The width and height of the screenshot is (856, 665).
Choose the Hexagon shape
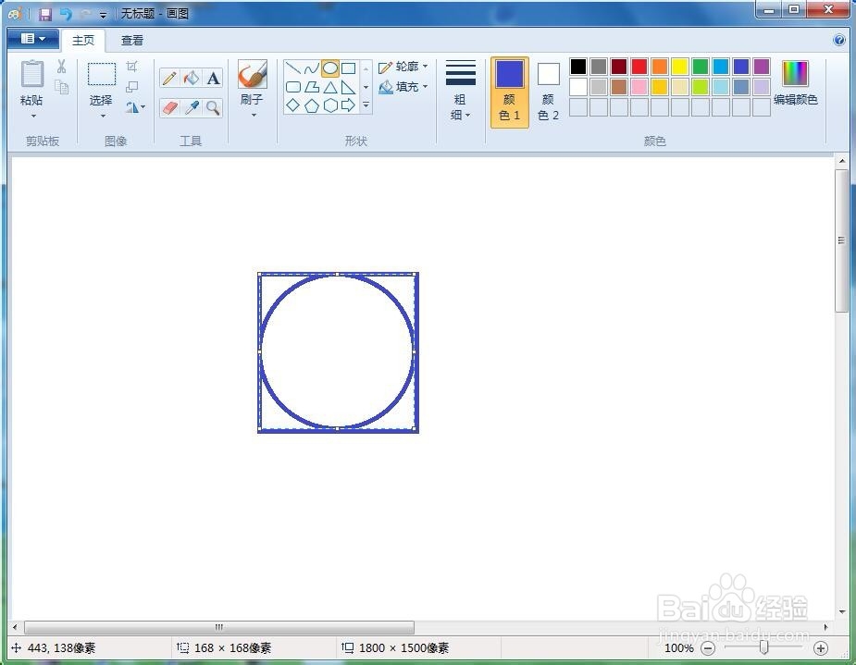[x=330, y=105]
